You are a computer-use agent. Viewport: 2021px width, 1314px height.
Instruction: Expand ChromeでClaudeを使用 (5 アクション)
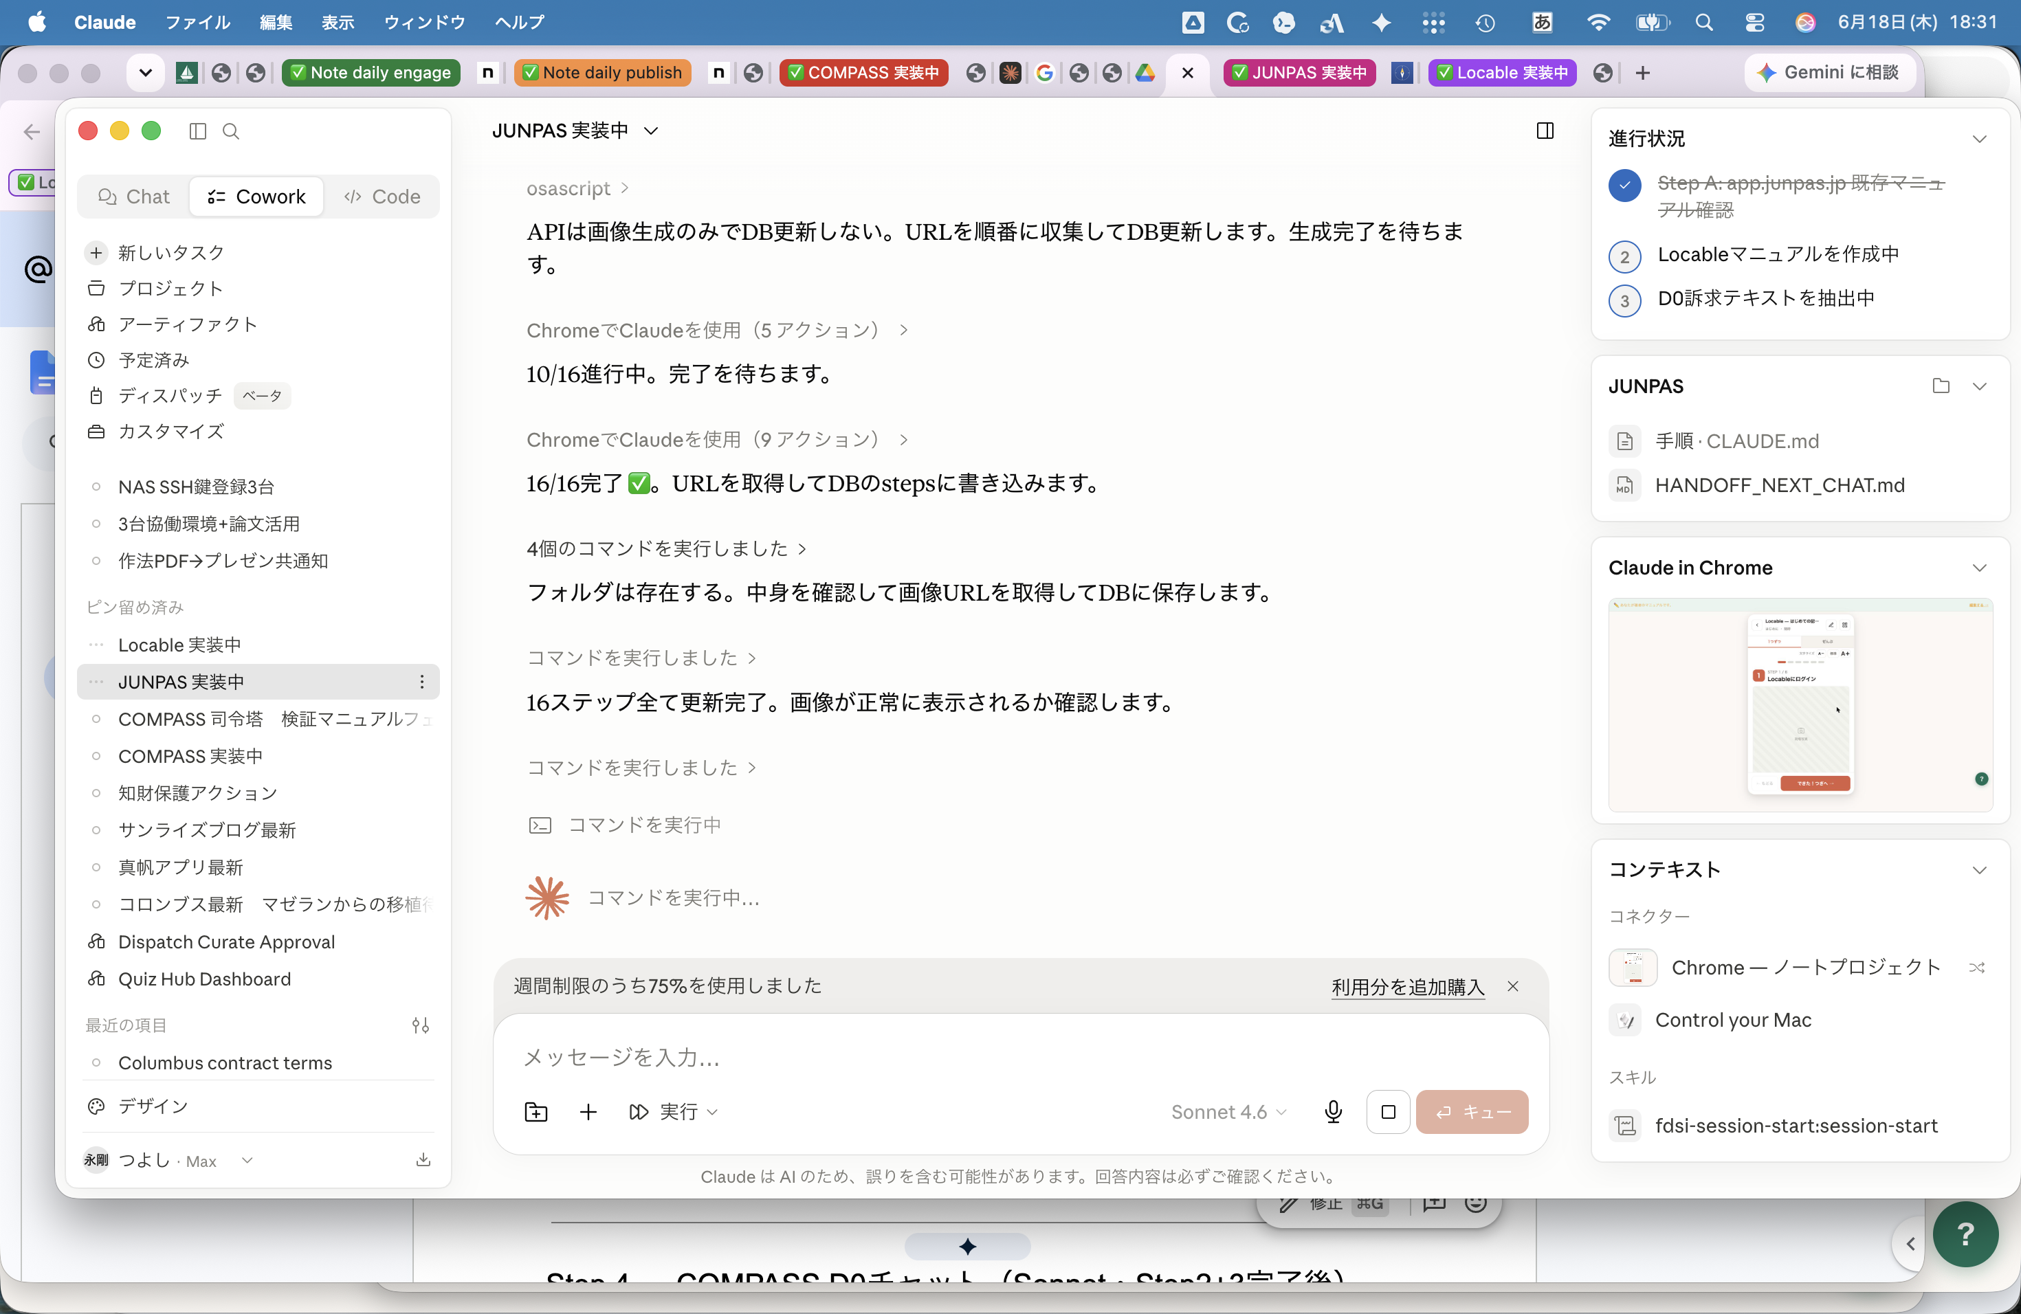coord(718,330)
